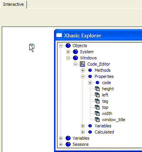The image size is (142, 152).
Task: Collapse the Properties node
Action: point(83,76)
